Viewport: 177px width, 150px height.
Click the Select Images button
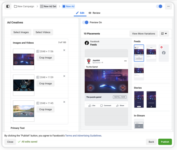click(x=21, y=32)
